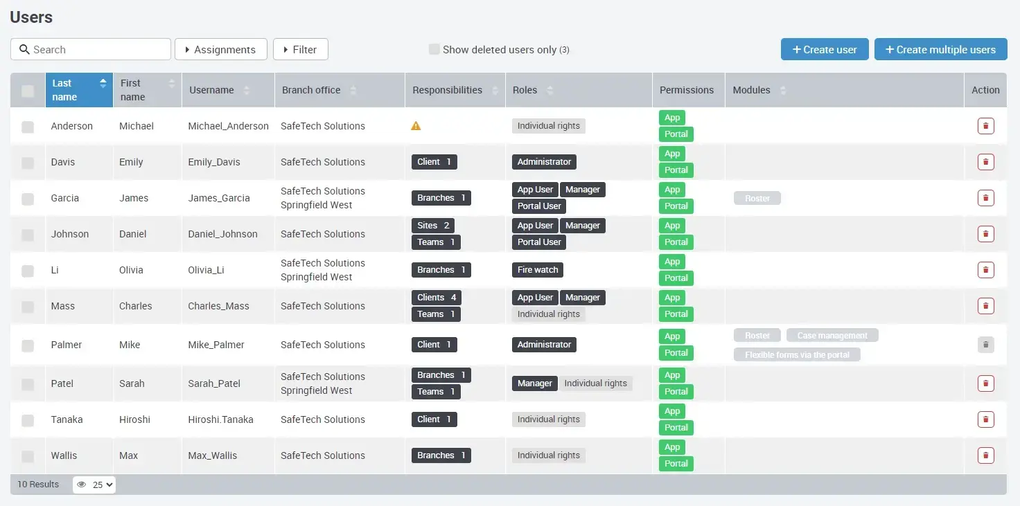The width and height of the screenshot is (1020, 506).
Task: Click the Create multiple users button
Action: click(940, 49)
